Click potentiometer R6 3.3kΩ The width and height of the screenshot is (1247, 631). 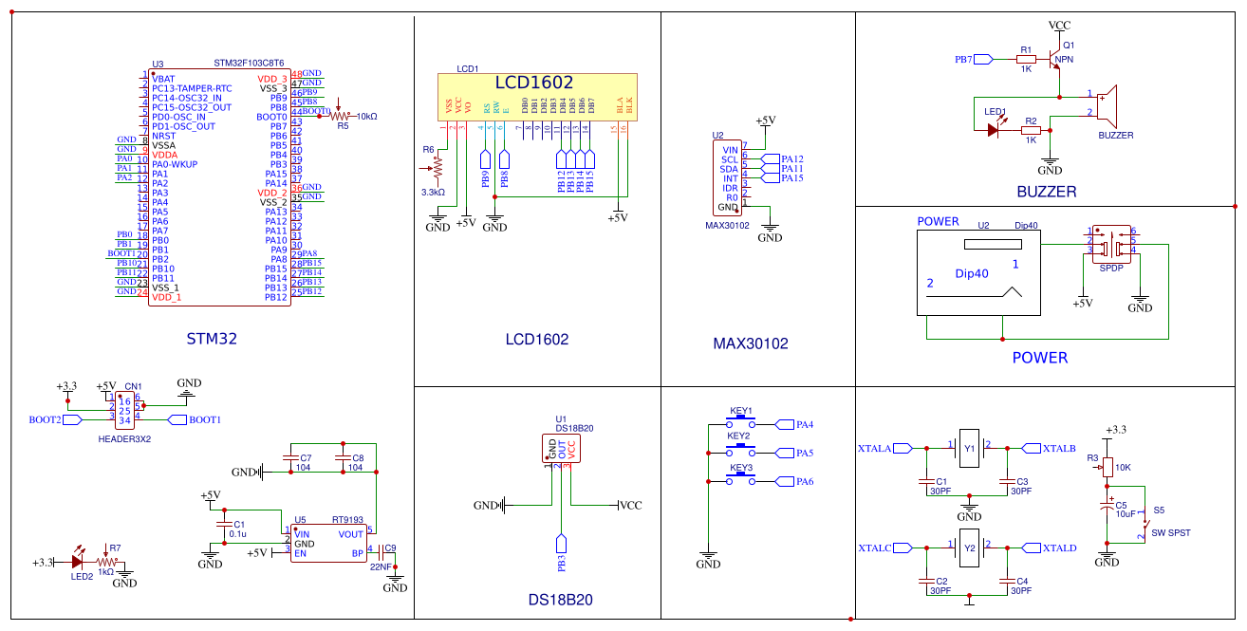pyautogui.click(x=437, y=170)
